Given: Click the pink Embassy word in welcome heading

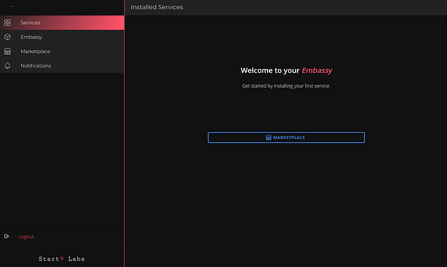Looking at the screenshot, I should click(317, 70).
